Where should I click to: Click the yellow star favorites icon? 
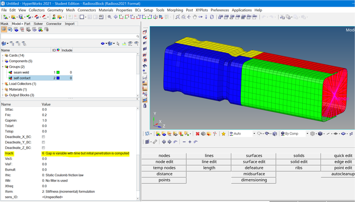[x=224, y=134]
